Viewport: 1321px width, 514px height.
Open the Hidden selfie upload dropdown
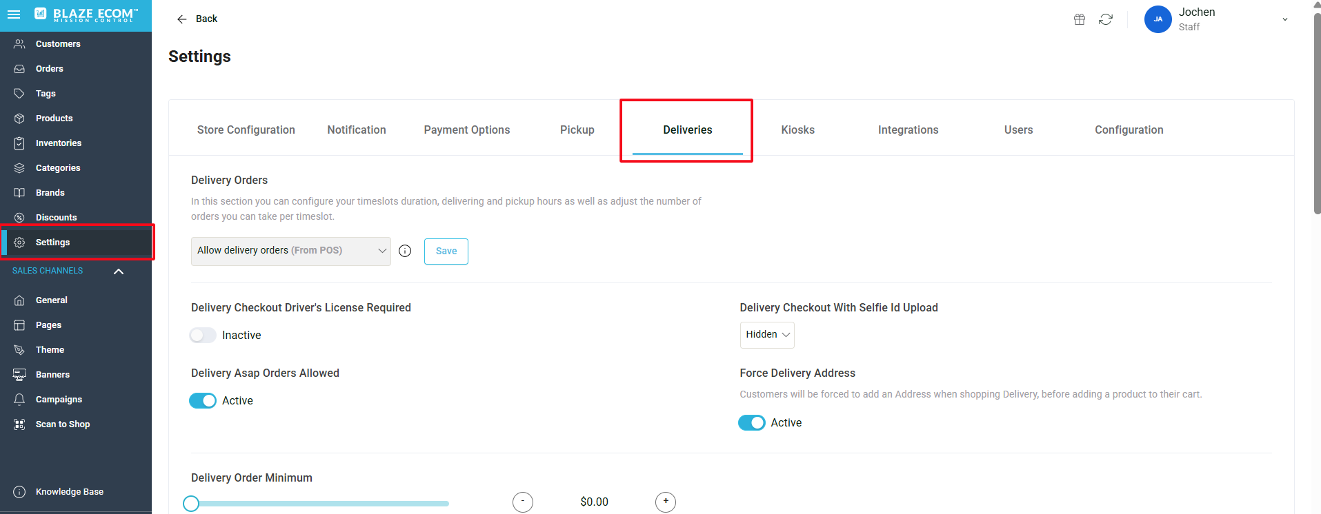pyautogui.click(x=766, y=335)
